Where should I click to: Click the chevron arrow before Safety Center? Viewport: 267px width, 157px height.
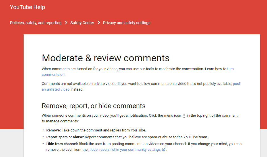point(66,23)
